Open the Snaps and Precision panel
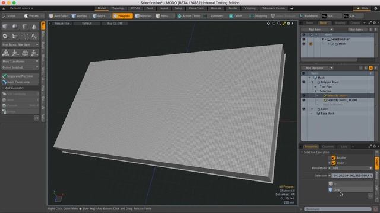380x213 pixels. [x=20, y=76]
